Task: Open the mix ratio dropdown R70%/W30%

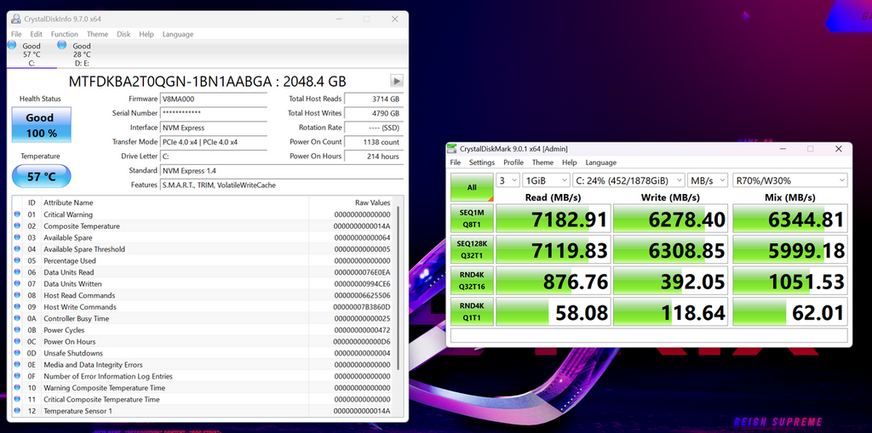Action: [789, 180]
